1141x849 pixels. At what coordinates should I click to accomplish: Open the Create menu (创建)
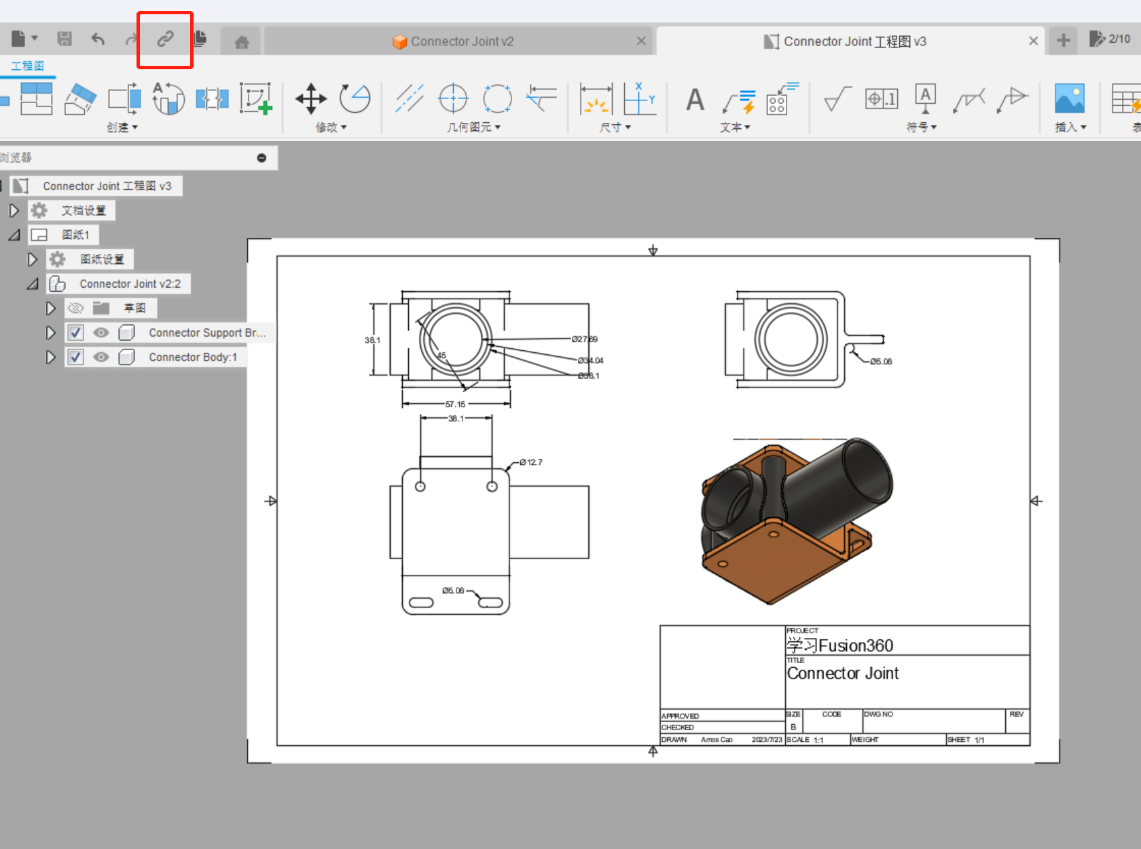(x=122, y=128)
